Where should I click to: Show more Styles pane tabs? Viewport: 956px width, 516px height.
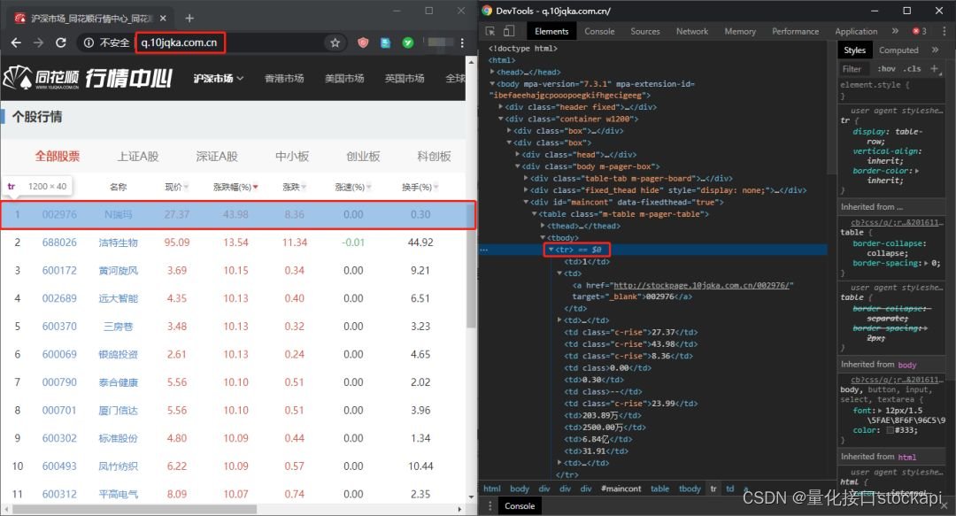(935, 50)
